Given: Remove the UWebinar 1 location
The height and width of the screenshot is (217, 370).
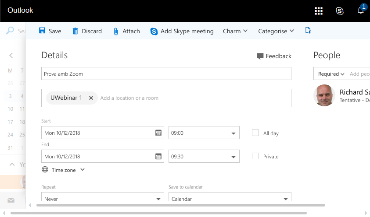Looking at the screenshot, I should click(x=91, y=98).
